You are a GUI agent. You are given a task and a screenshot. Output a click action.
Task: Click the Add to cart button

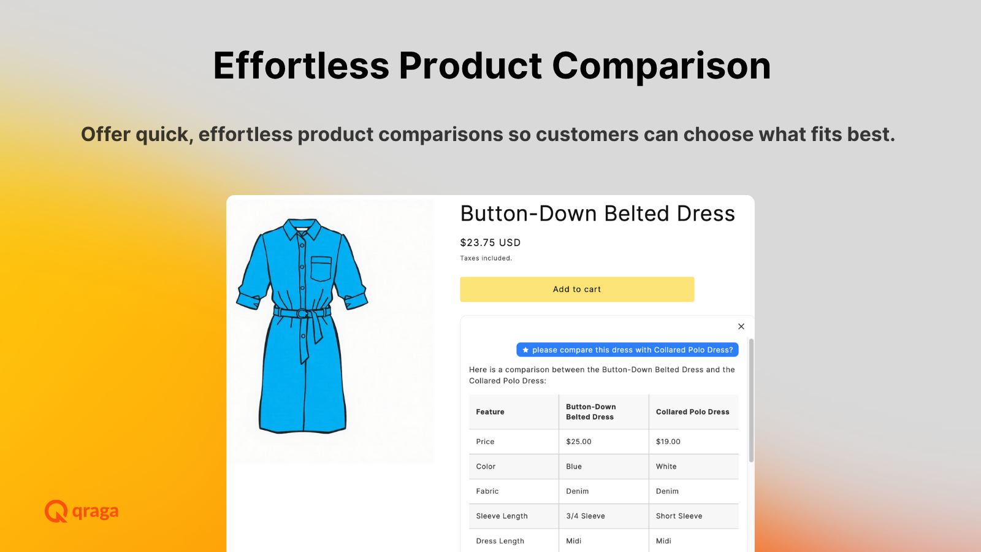pyautogui.click(x=577, y=289)
